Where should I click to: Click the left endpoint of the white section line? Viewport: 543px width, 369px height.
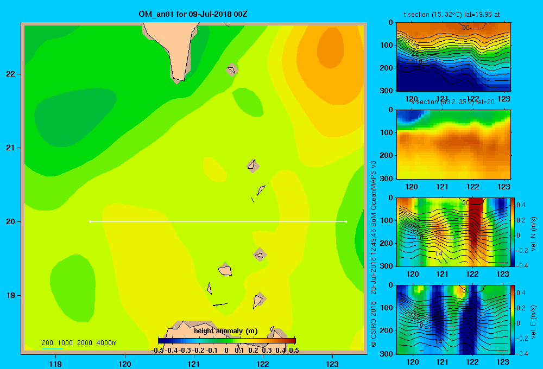90,221
